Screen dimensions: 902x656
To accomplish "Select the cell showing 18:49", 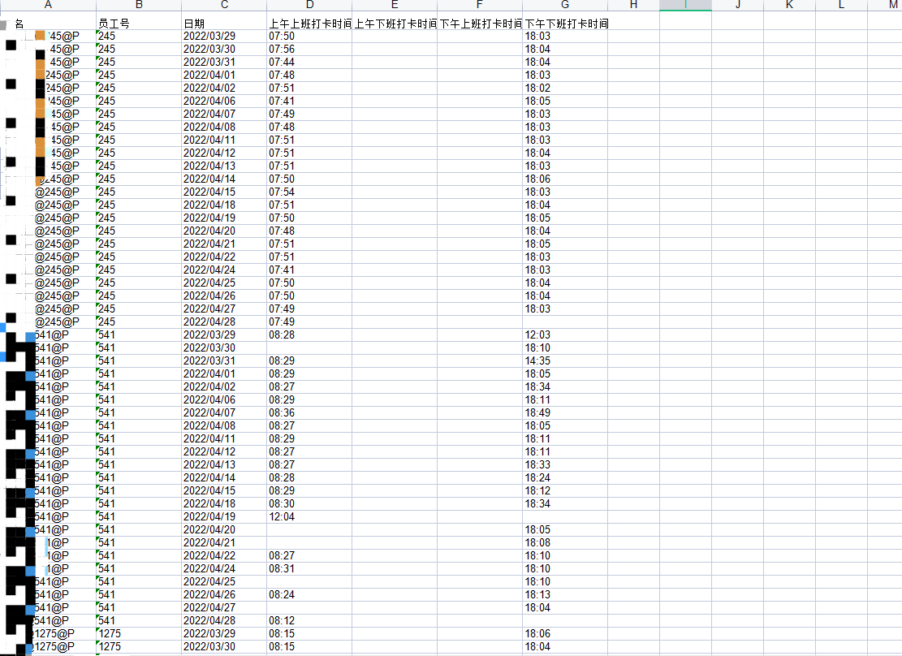I will pos(565,412).
